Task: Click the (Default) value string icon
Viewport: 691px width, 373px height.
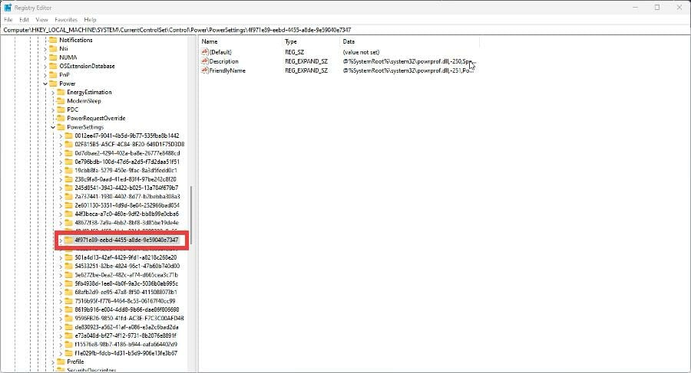Action: [204, 52]
